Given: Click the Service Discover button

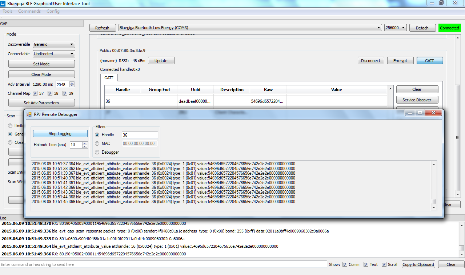Looking at the screenshot, I should (x=417, y=100).
